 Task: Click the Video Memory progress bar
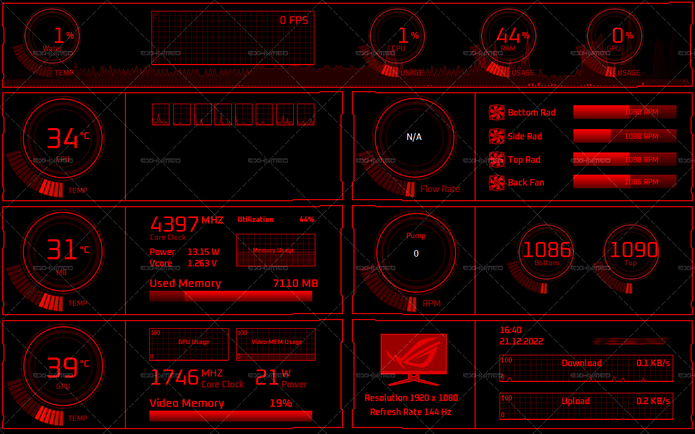pyautogui.click(x=231, y=415)
